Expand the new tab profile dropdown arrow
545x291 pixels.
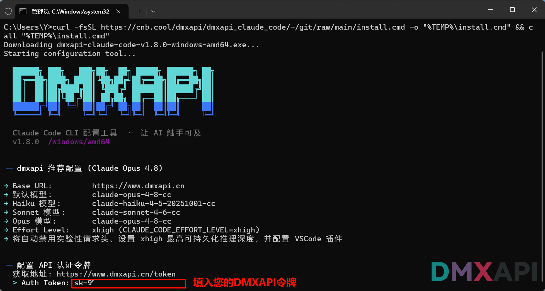click(x=153, y=11)
